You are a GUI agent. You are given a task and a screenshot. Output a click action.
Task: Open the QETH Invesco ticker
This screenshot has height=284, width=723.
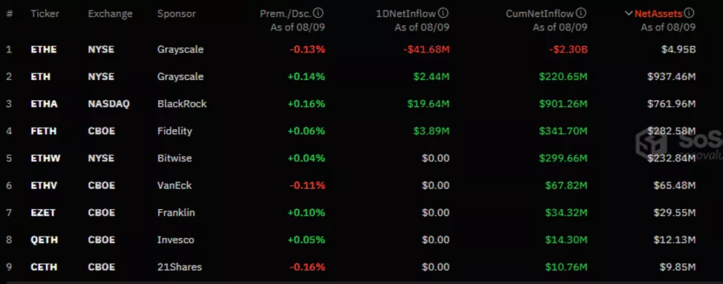coord(45,240)
